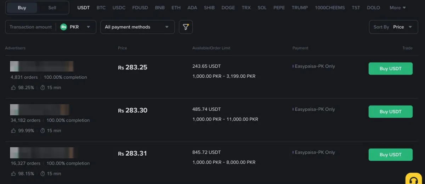Select the TRX coin tab

(x=246, y=7)
